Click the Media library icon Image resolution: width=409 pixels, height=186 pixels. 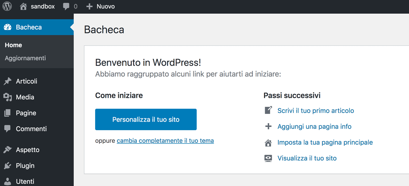point(7,97)
